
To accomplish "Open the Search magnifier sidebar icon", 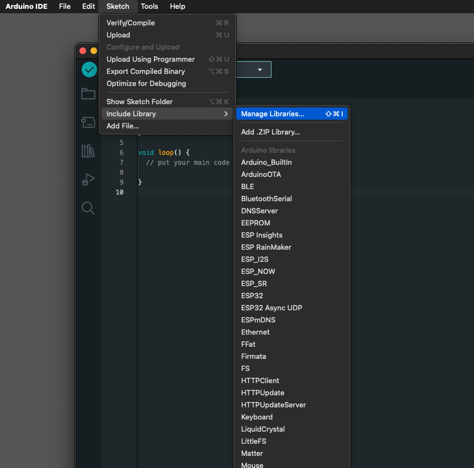I will [x=88, y=208].
